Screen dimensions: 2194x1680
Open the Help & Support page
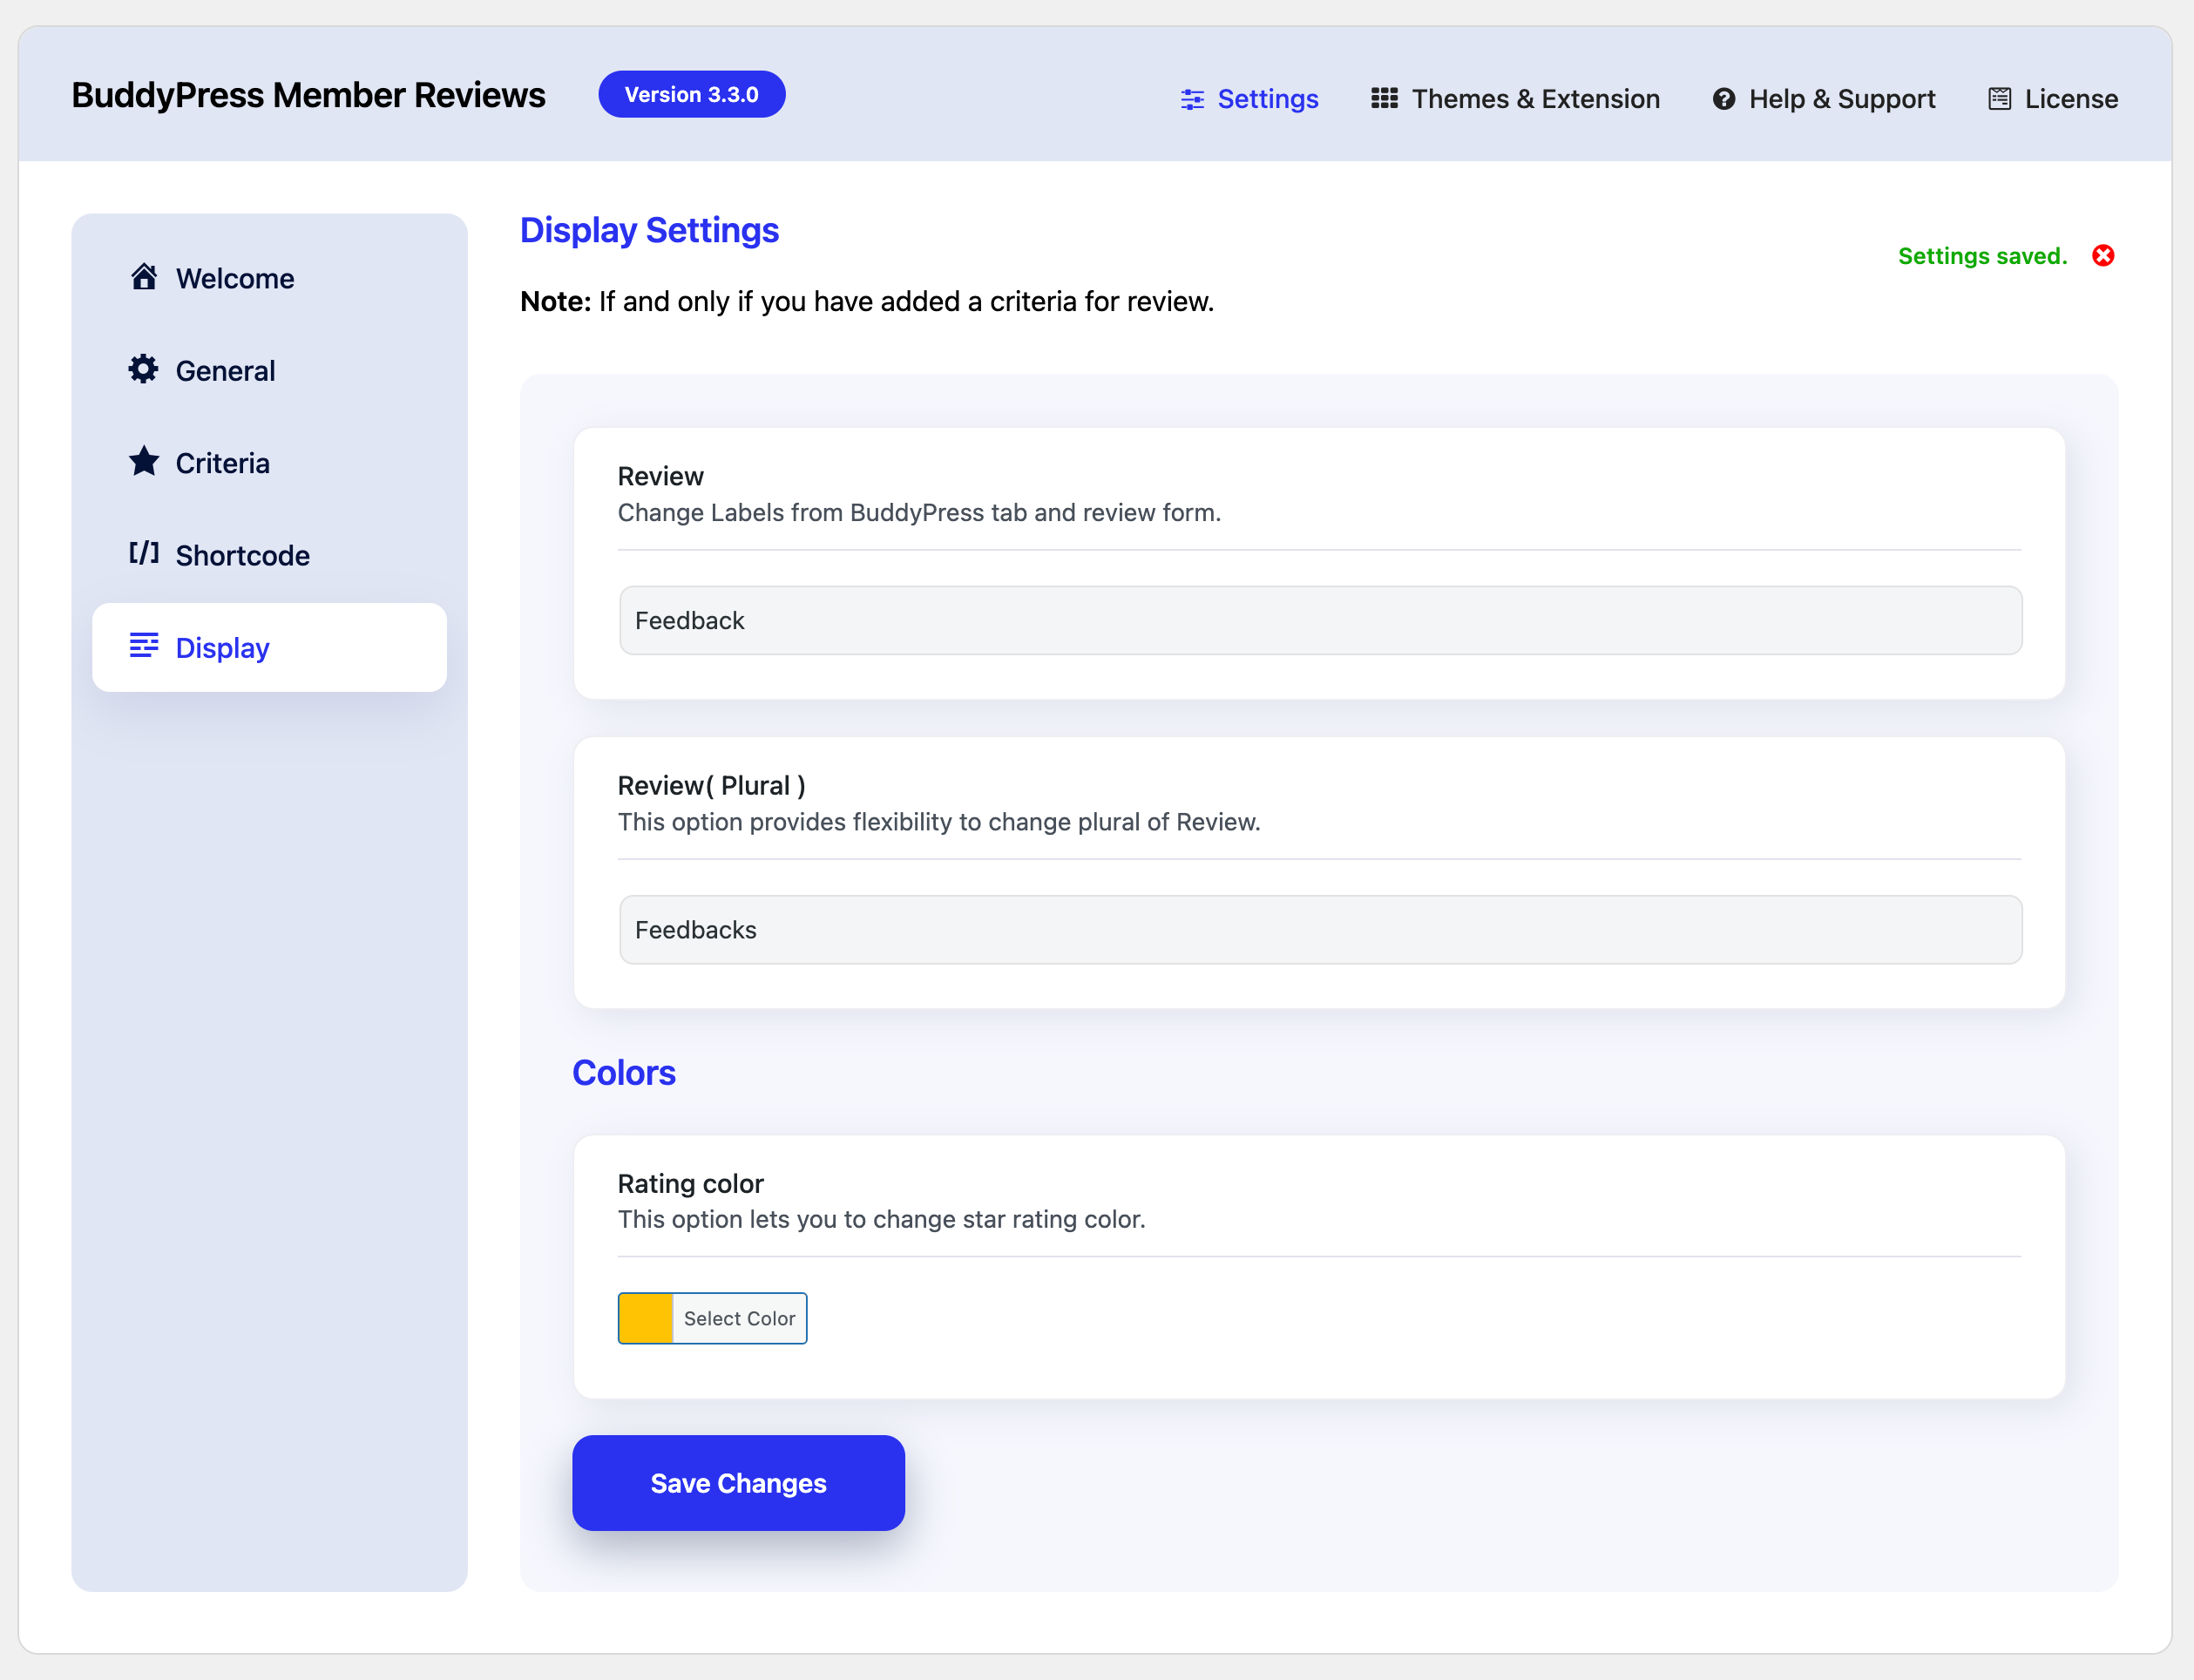(1842, 98)
